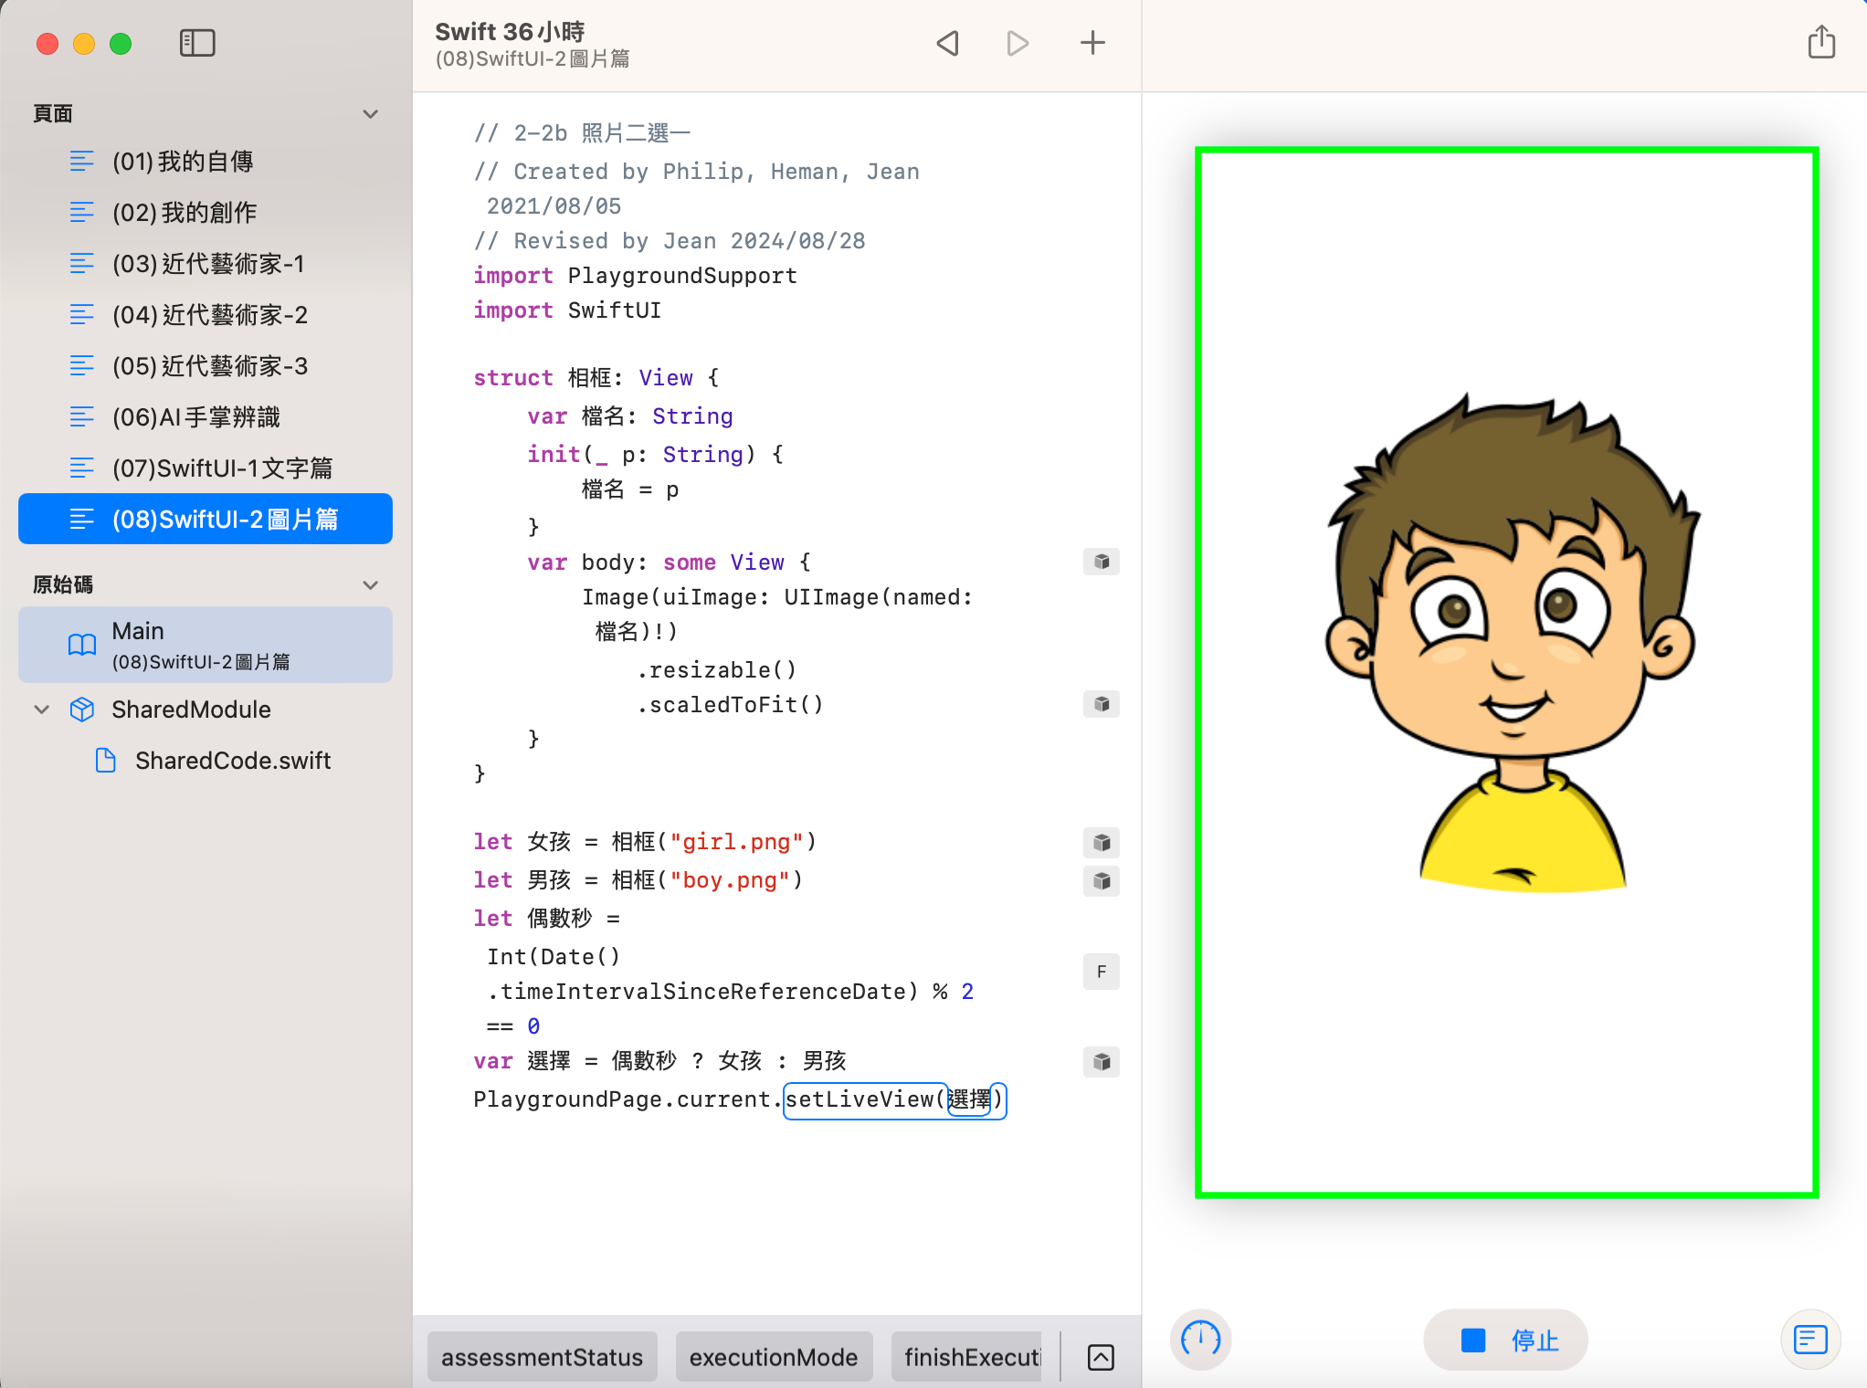Expand the suggestion bar up-arrow toggle
The image size is (1867, 1388).
pos(1101,1357)
